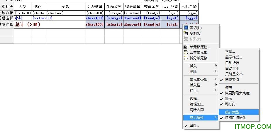The width and height of the screenshot is (273, 134).
Task: Click the Cell Properties (单元格属性) icon
Action: [186, 47]
